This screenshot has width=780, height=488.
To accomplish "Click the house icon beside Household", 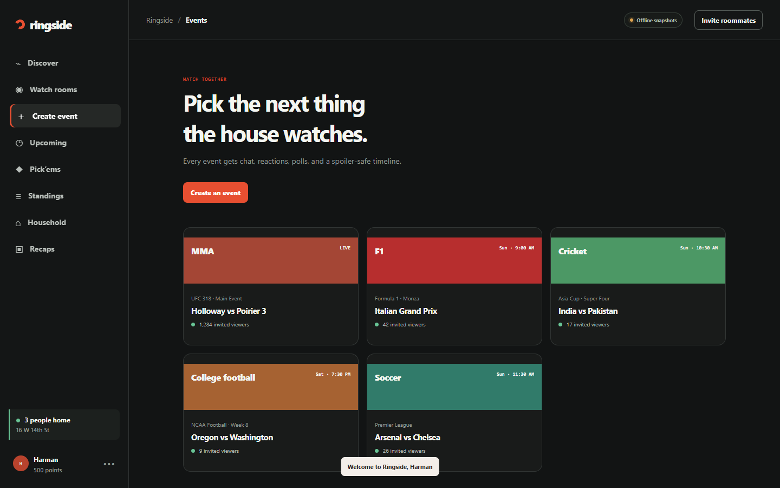I will (x=18, y=223).
